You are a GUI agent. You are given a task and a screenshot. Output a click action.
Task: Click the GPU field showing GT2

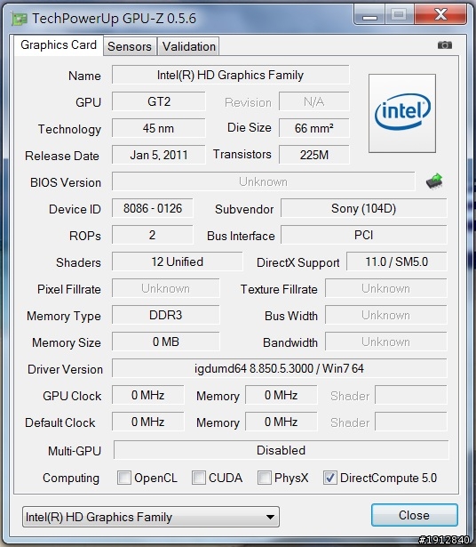click(x=159, y=101)
